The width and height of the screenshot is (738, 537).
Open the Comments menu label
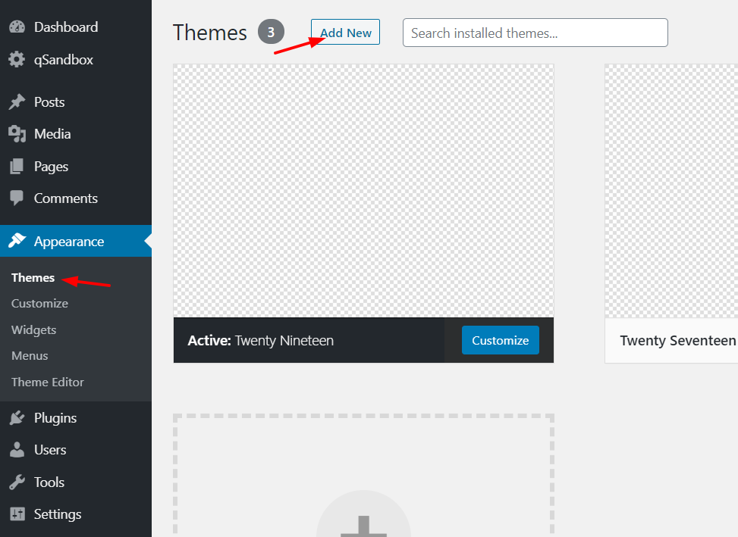(66, 198)
